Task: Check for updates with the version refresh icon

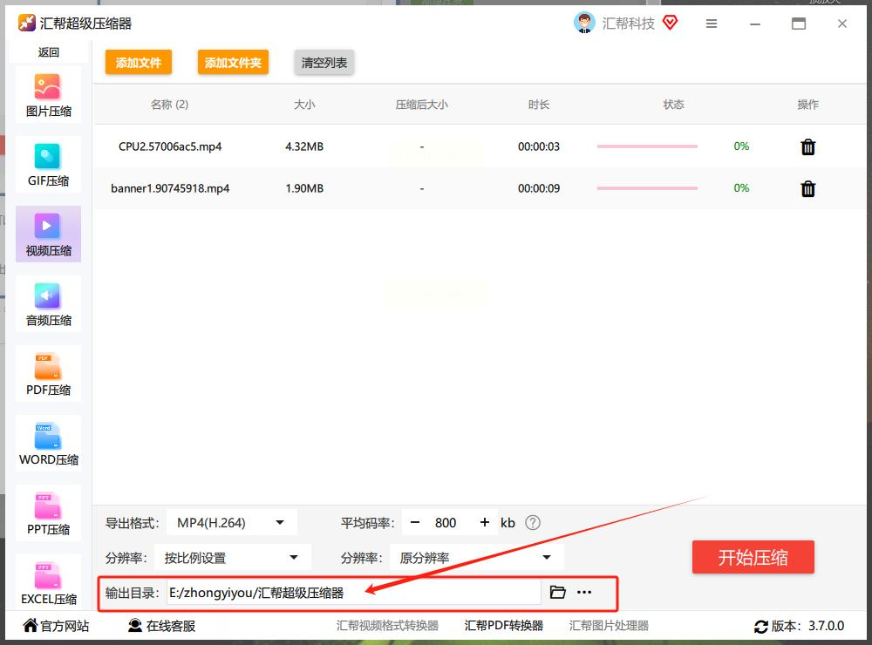Action: 760,627
